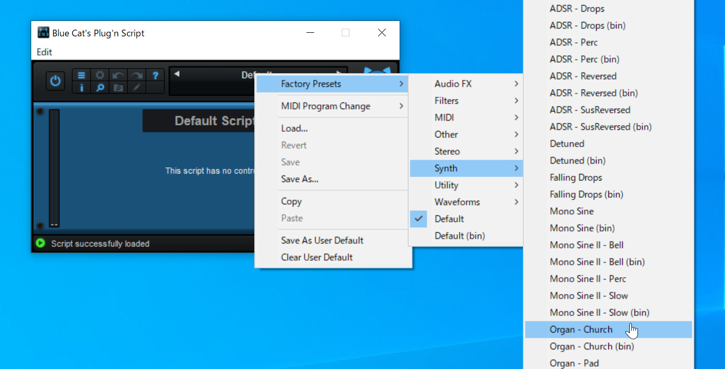Minimize the Plug'n Script window
Screen dimensions: 725x369
310,33
